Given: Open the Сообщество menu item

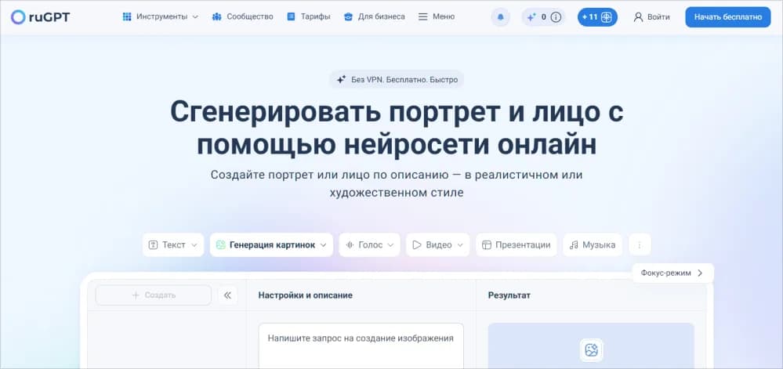Looking at the screenshot, I should (242, 16).
